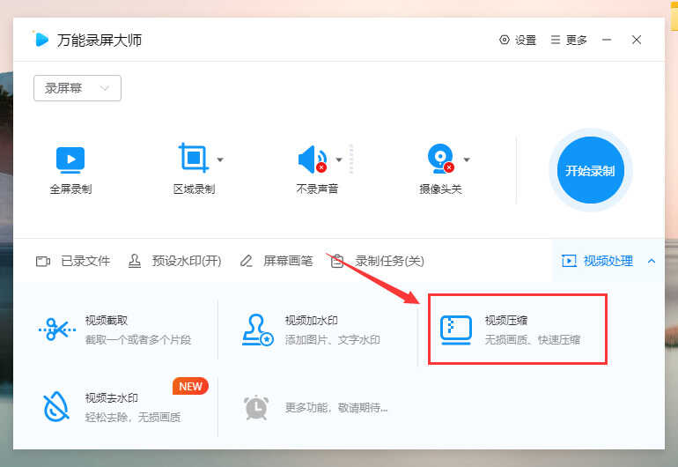
Task: Select 区域录制 region crop icon
Action: tap(194, 157)
